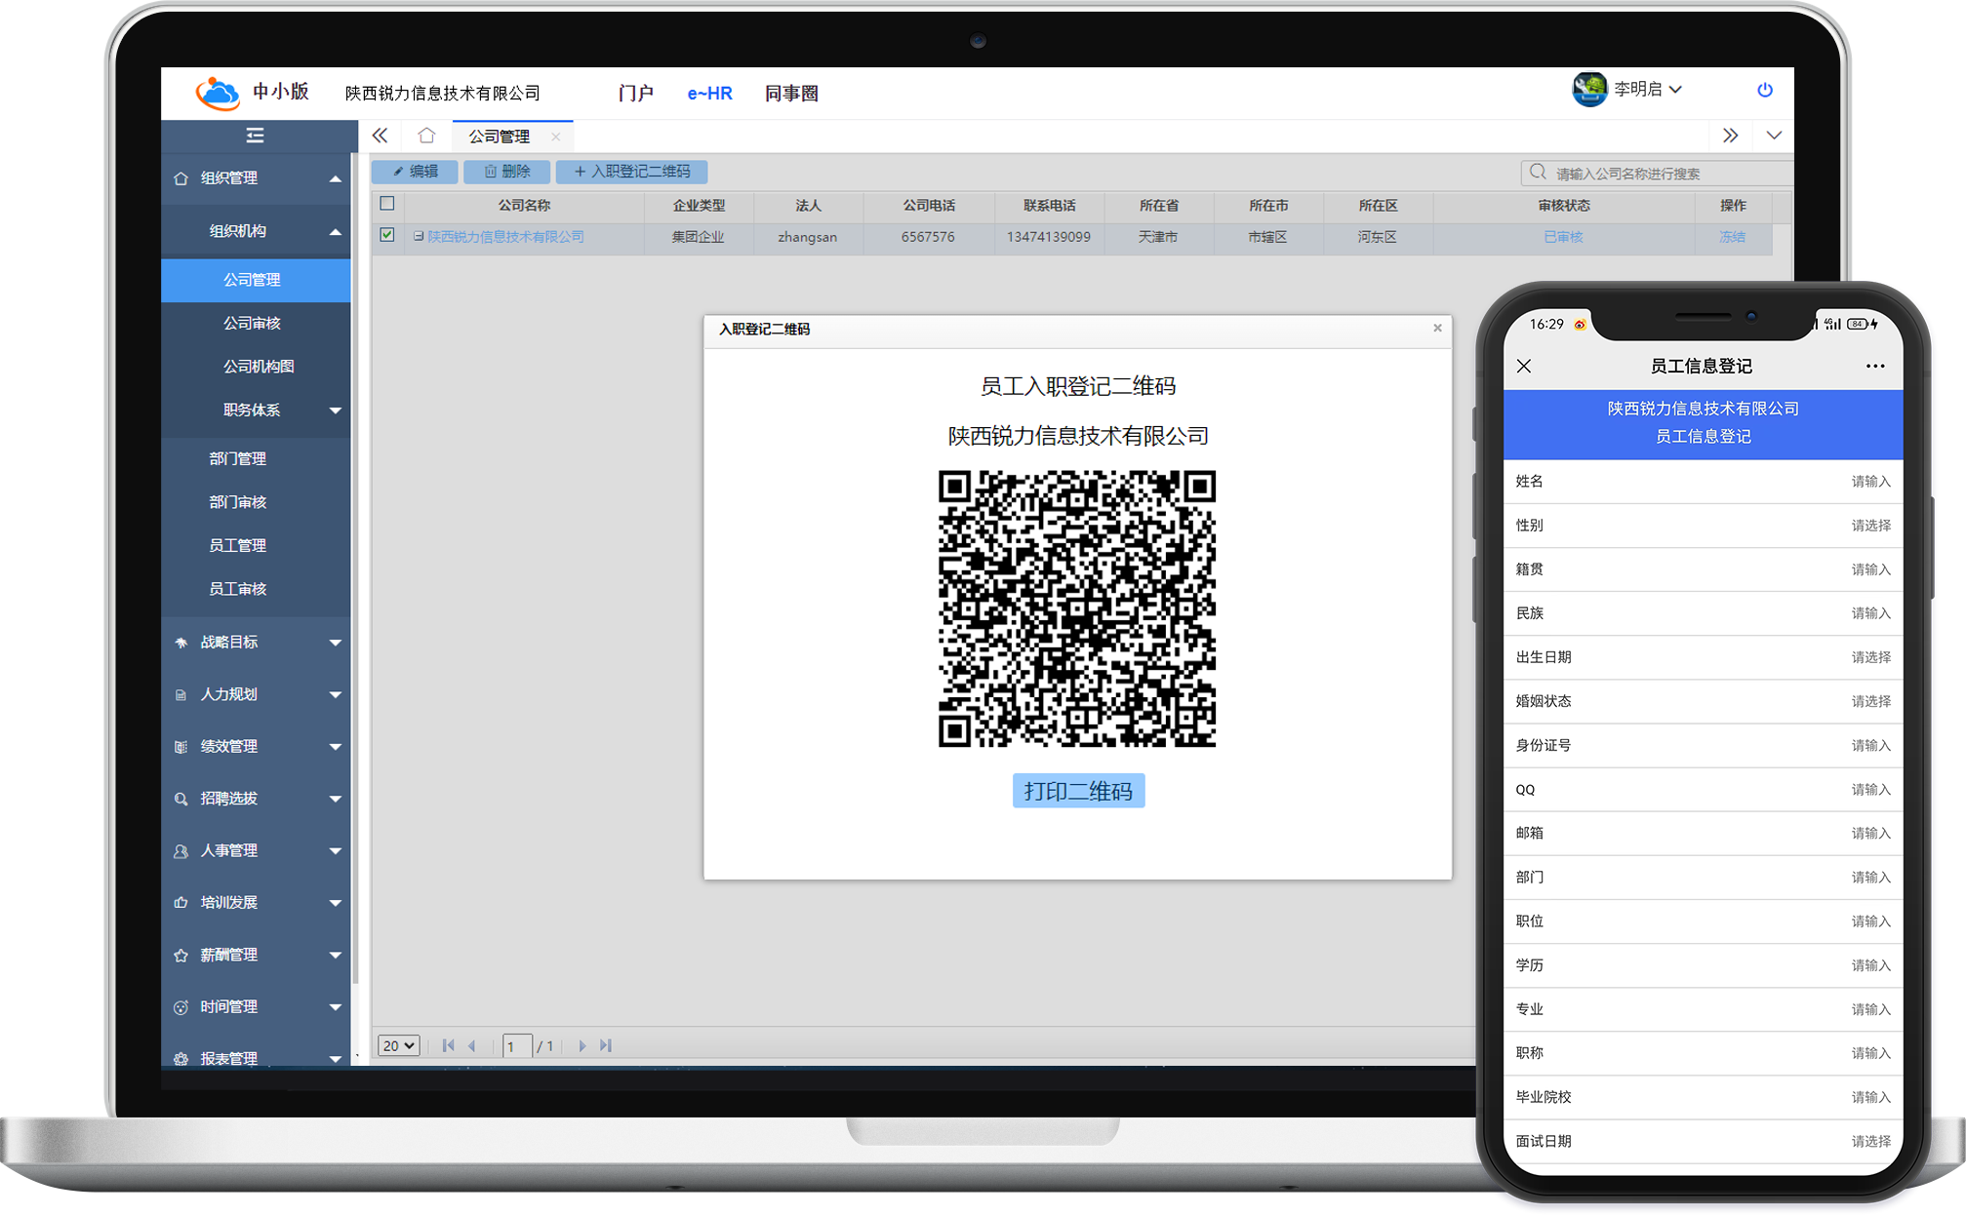Click the 编辑 button
This screenshot has height=1215, width=1966.
pos(415,172)
